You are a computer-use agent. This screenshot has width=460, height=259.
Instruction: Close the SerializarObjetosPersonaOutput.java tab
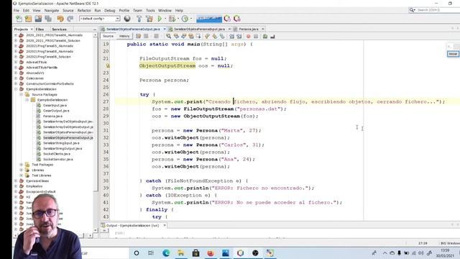tap(165, 29)
